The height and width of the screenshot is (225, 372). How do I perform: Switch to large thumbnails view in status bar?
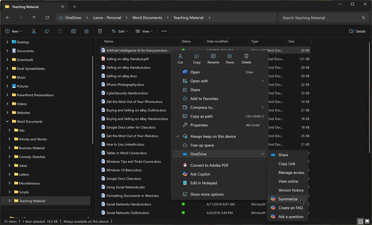tap(366, 222)
